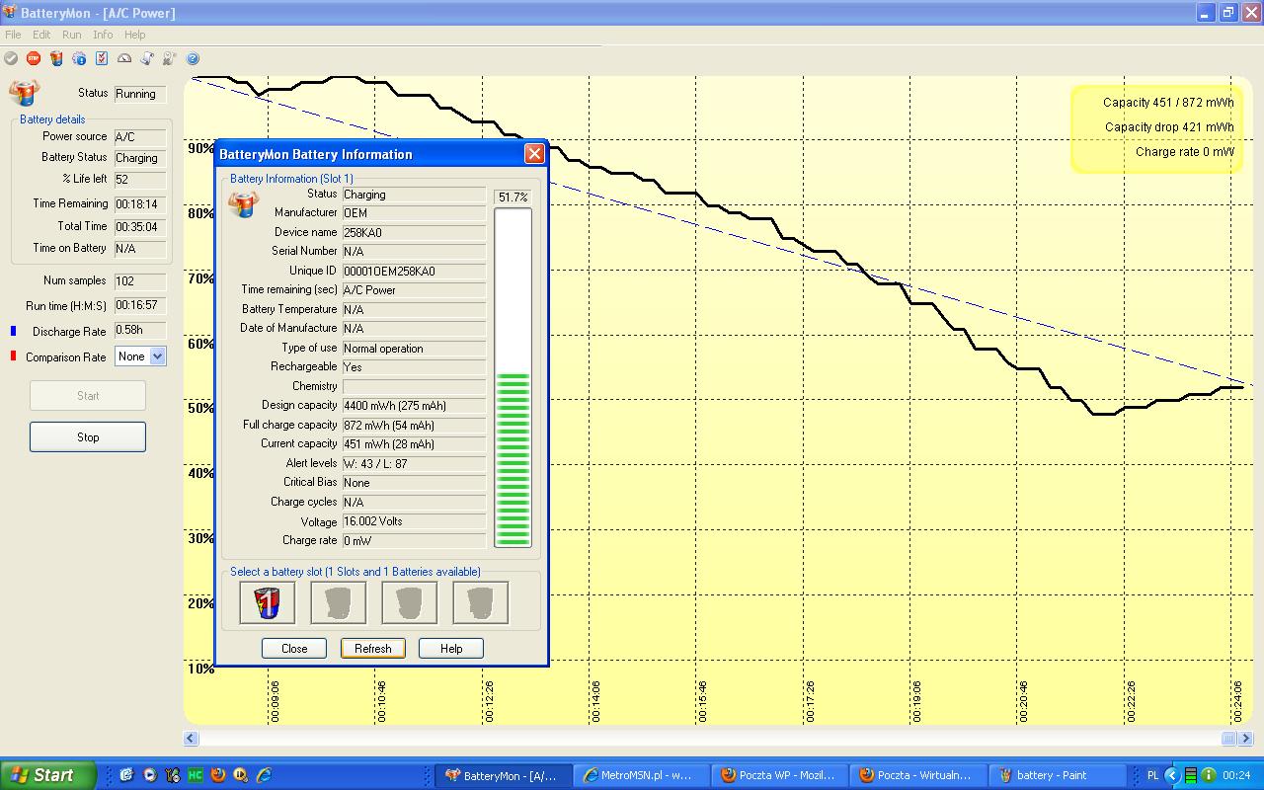
Task: Open the Help menu
Action: click(x=135, y=35)
